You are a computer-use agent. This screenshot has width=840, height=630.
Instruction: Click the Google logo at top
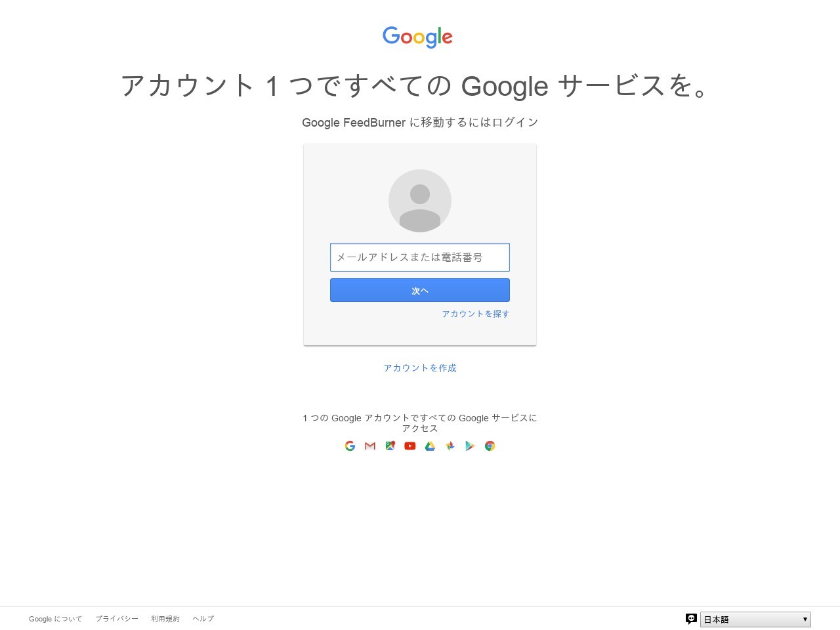coord(417,37)
